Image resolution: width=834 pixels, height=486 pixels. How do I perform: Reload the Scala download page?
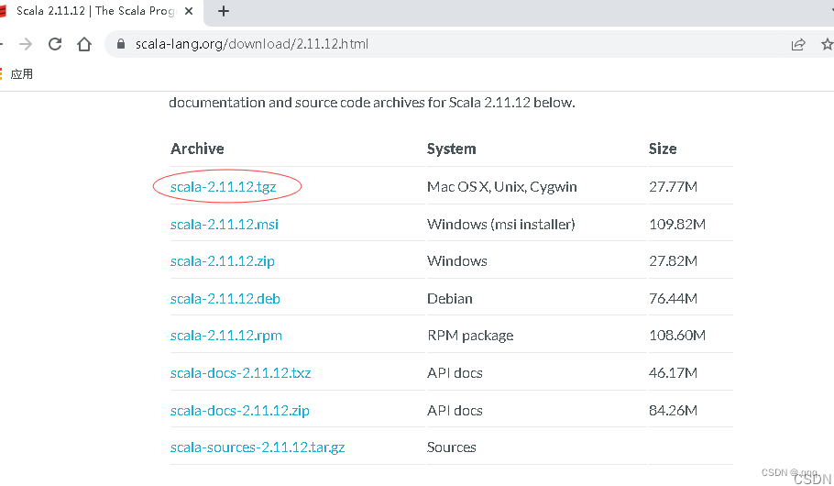(55, 44)
